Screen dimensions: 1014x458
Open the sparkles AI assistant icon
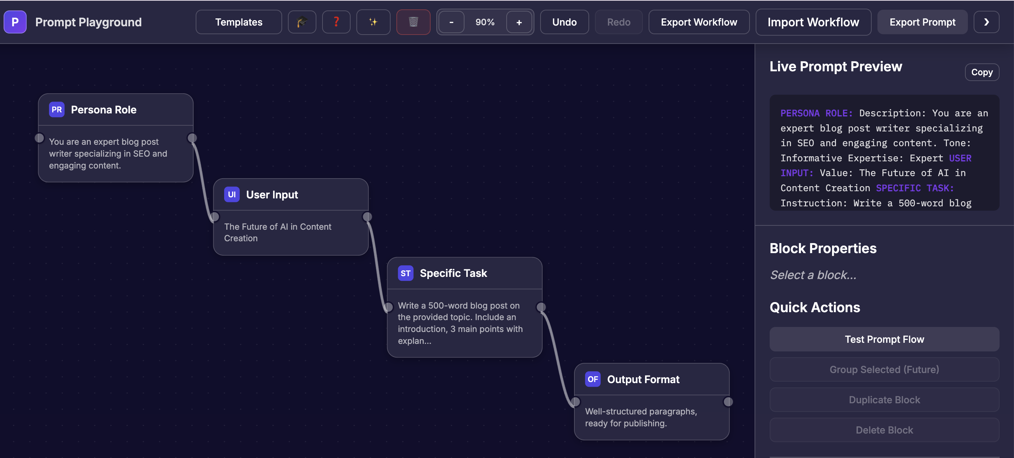pos(373,22)
